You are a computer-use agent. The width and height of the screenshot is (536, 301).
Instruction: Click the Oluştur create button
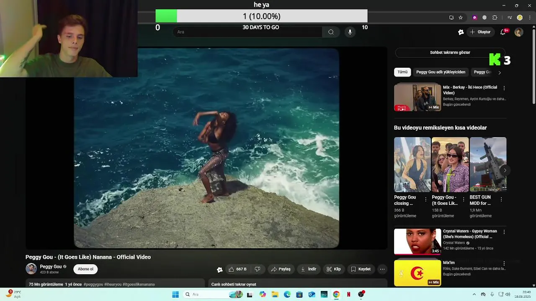480,32
